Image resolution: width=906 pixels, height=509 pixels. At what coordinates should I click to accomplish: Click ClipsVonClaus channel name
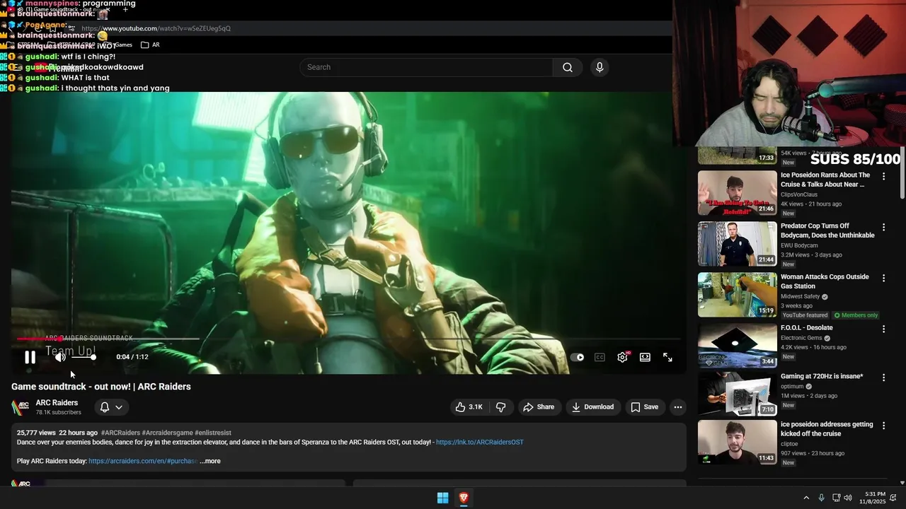tap(799, 194)
